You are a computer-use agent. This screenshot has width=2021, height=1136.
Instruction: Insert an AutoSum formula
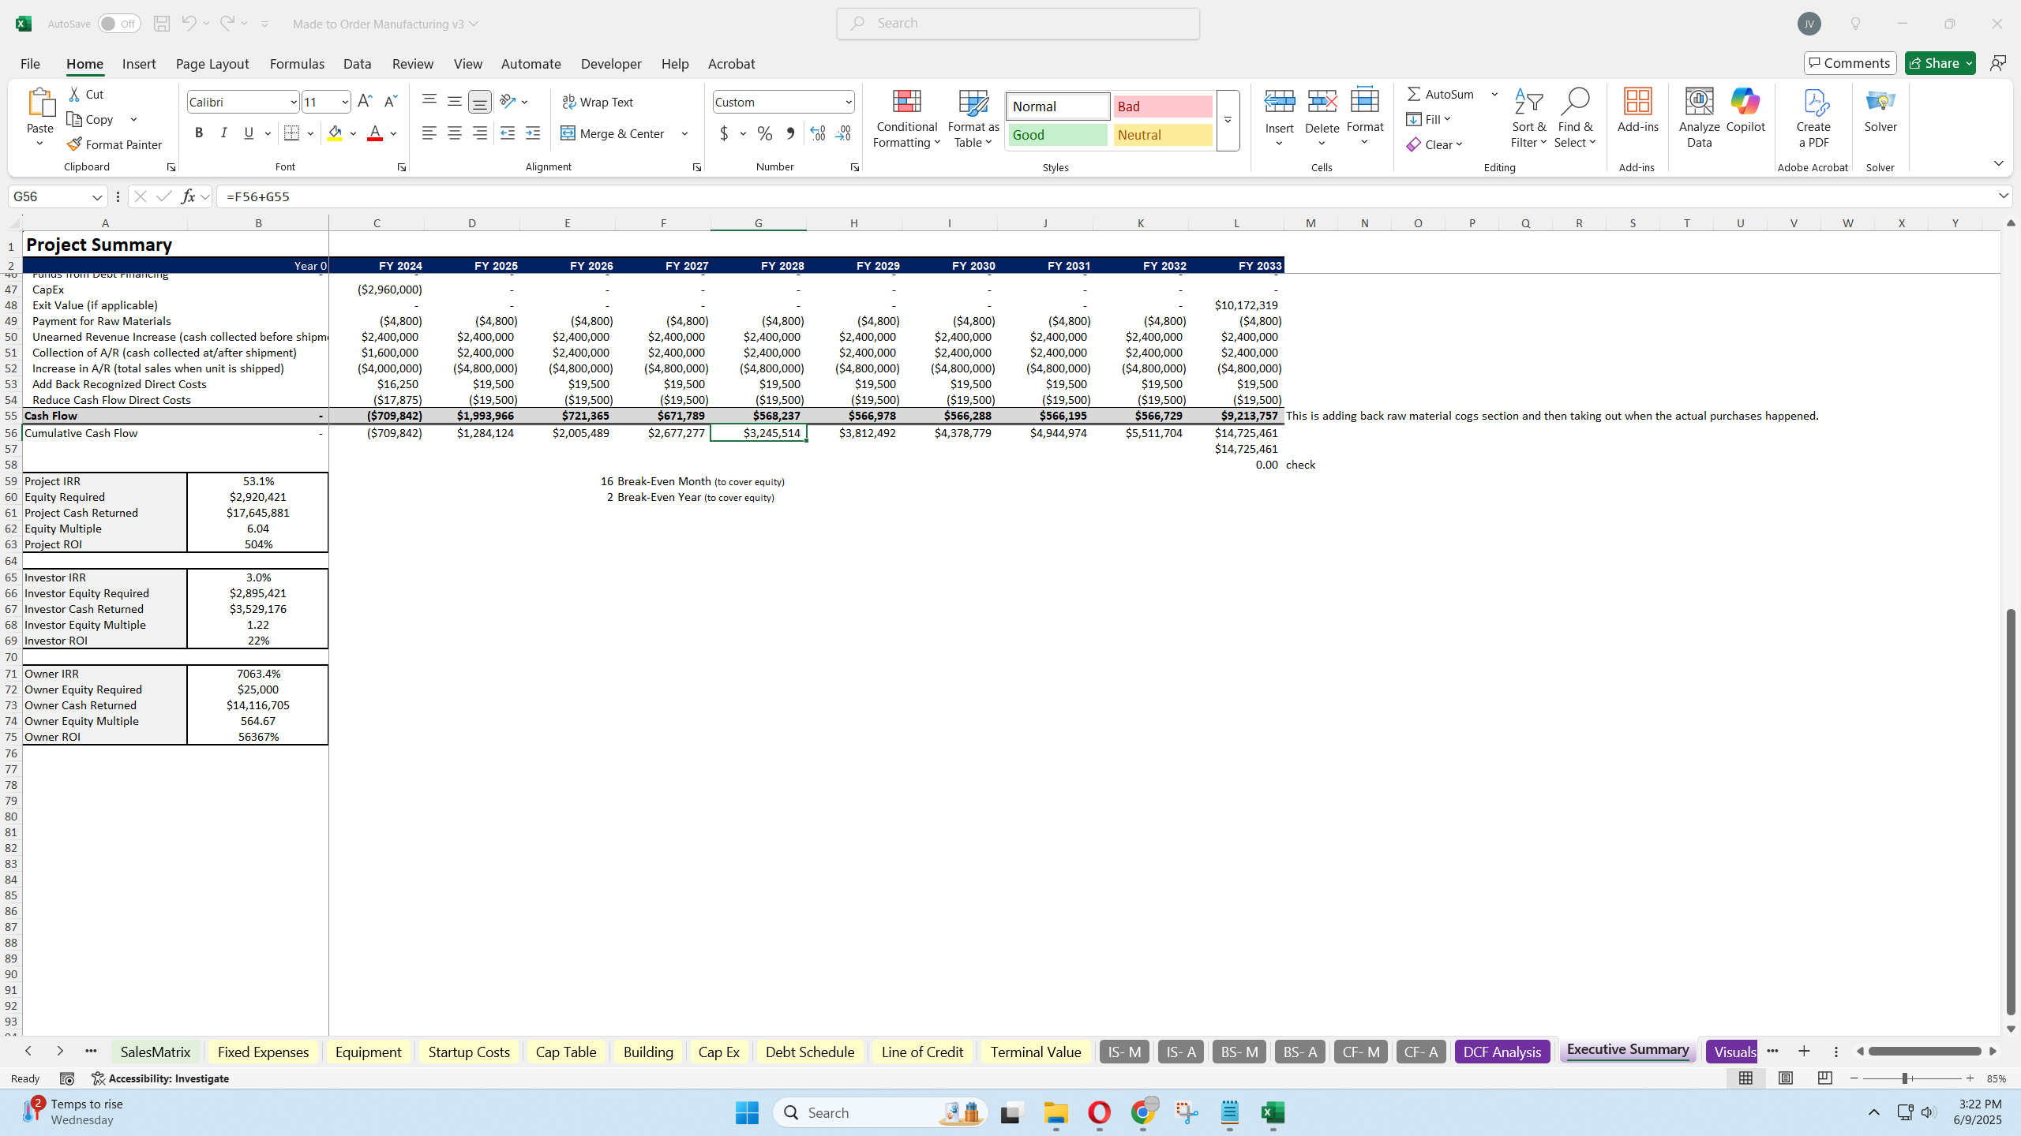click(x=1438, y=93)
